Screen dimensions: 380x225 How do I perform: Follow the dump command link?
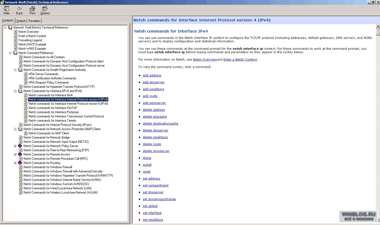point(147,158)
